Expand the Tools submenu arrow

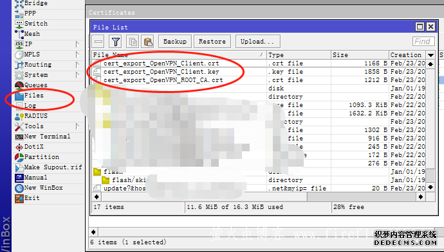[x=78, y=126]
